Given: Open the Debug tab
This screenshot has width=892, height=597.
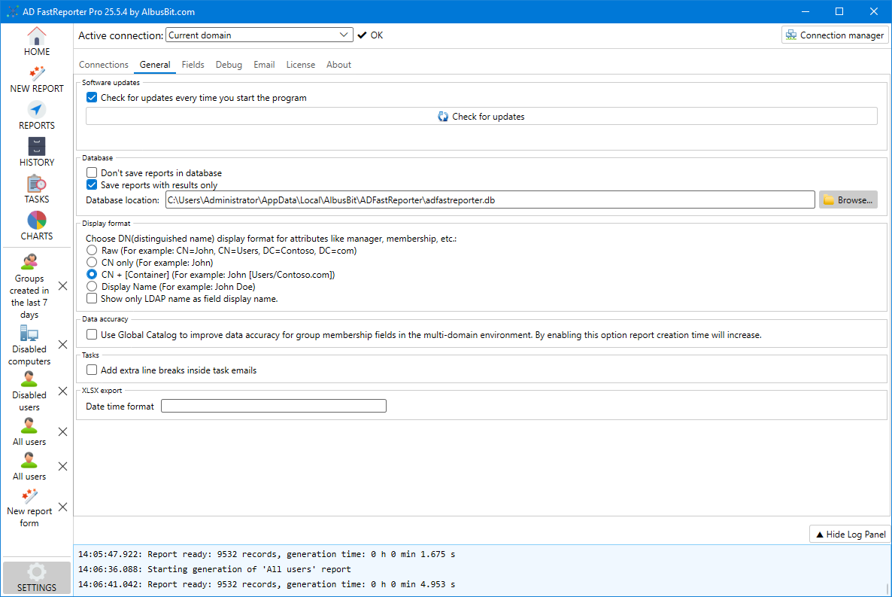Looking at the screenshot, I should pyautogui.click(x=229, y=65).
